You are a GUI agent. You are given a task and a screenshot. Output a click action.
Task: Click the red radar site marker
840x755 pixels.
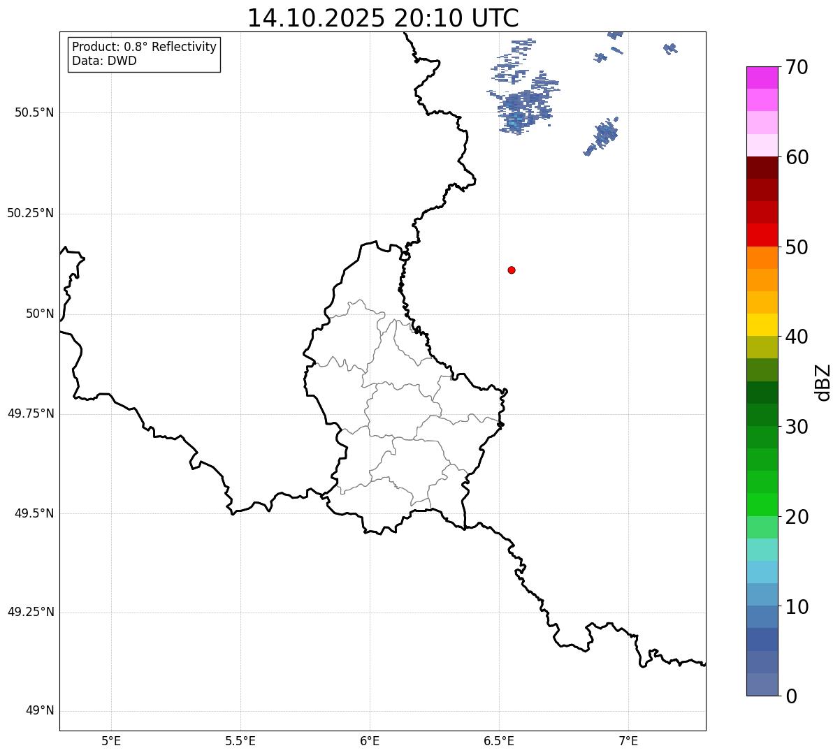coord(512,270)
